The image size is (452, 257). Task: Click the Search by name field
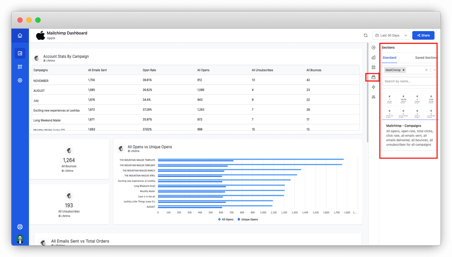coord(409,81)
